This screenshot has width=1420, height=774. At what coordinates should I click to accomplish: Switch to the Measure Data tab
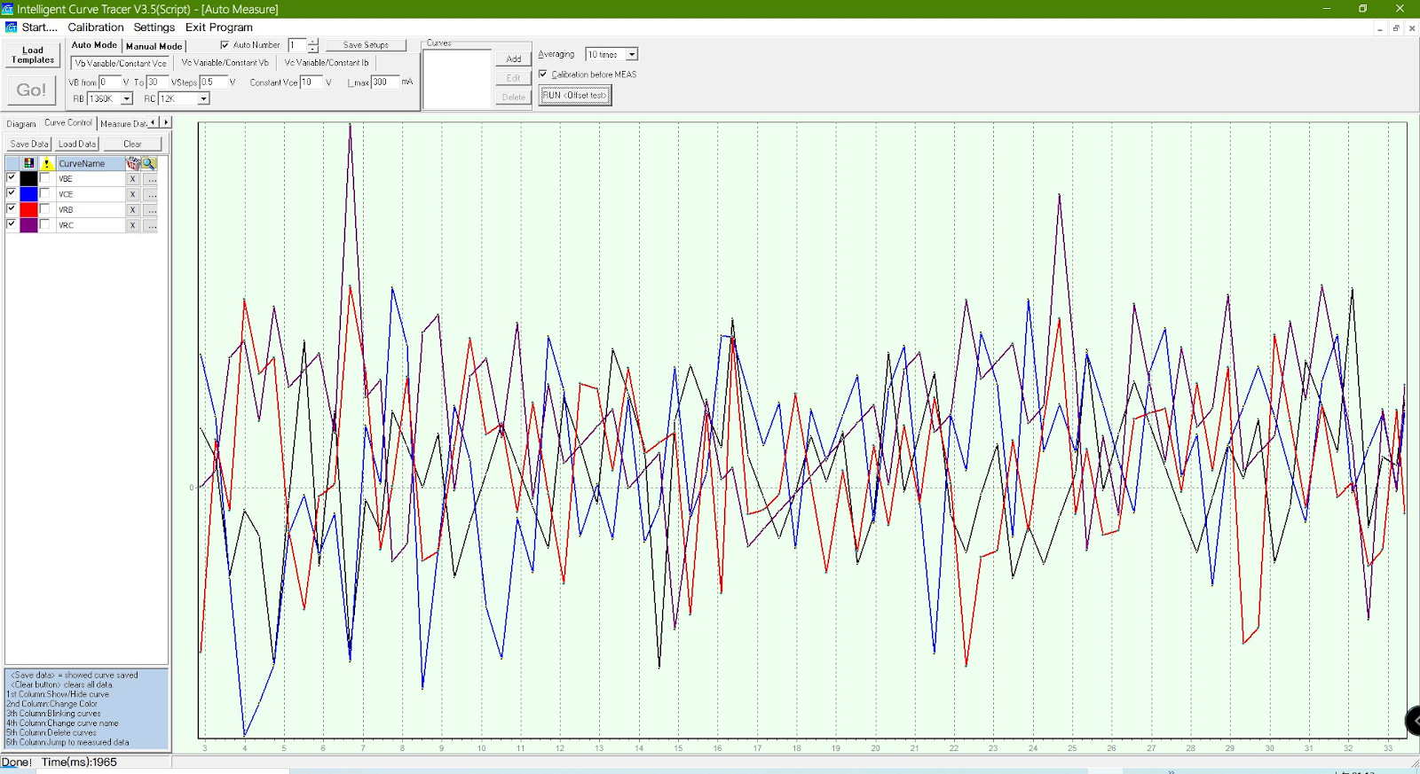[x=123, y=124]
